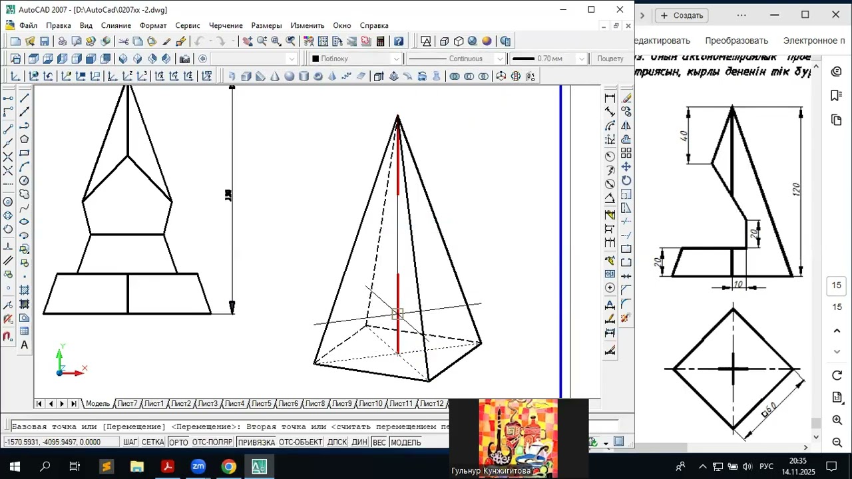Click the black color swatch in Поблоку box

click(316, 59)
